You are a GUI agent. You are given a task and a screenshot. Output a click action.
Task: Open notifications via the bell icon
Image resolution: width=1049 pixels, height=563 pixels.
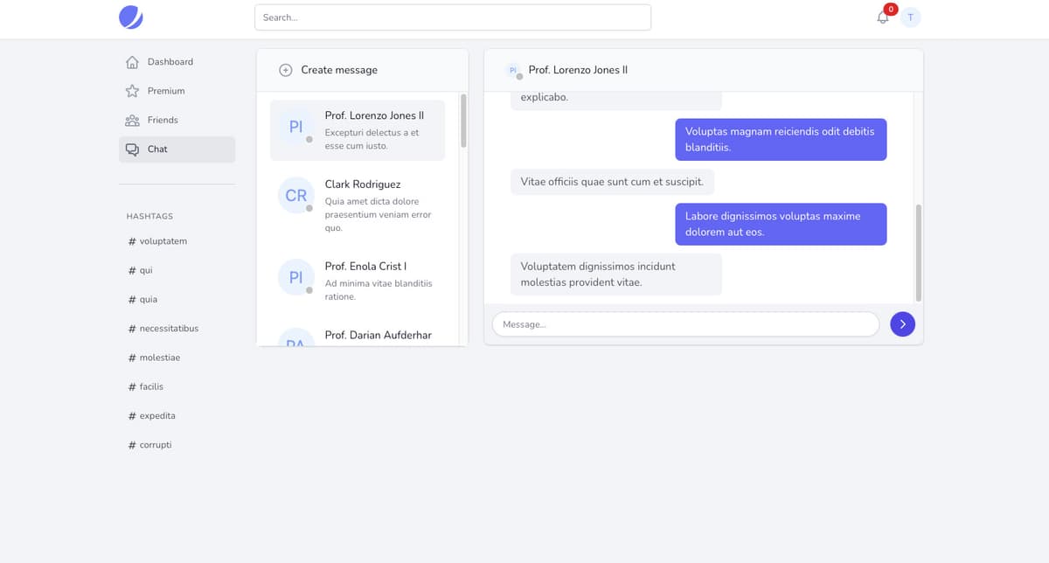tap(882, 17)
